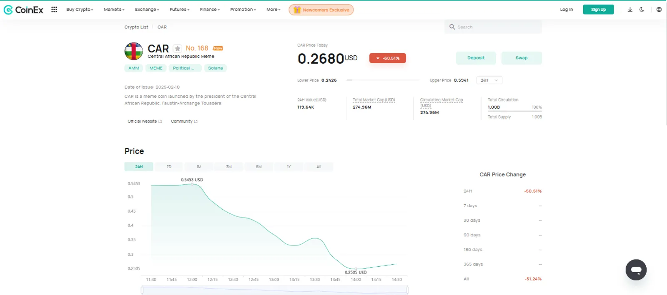Image resolution: width=667 pixels, height=295 pixels.
Task: Go to Crypto List breadcrumb
Action: (x=136, y=27)
